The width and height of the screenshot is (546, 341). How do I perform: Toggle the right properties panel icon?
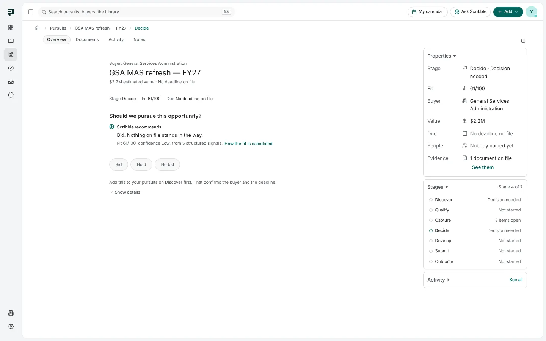[523, 41]
